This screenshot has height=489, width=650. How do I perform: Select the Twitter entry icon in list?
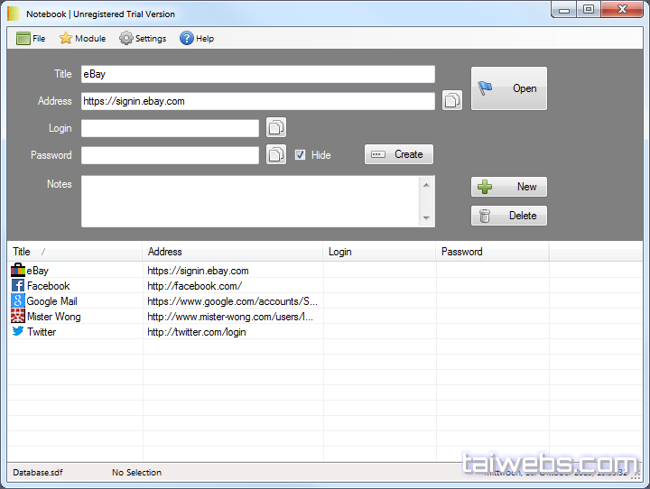coord(18,331)
